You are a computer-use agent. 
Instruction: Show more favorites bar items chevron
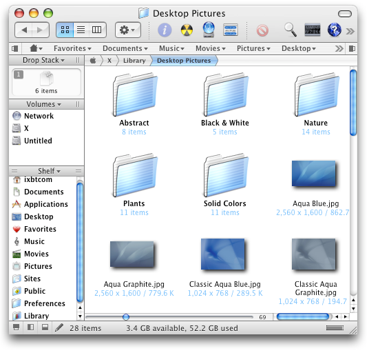(x=339, y=49)
